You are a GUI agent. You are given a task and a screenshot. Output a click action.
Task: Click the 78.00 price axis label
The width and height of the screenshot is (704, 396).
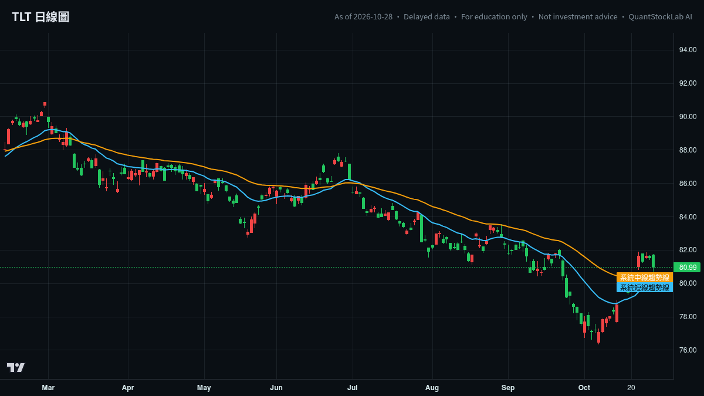[688, 317]
